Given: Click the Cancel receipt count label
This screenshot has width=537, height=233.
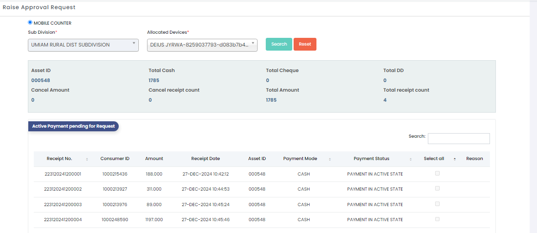Looking at the screenshot, I should [174, 90].
